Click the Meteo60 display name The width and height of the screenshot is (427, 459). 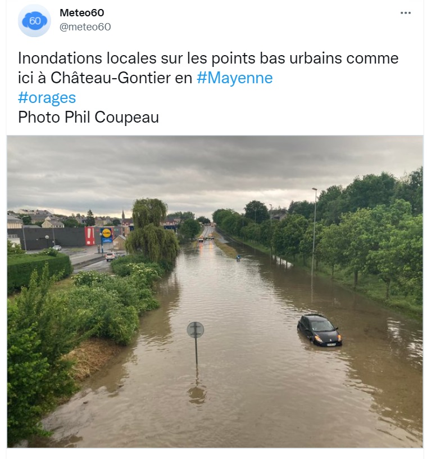pos(82,12)
